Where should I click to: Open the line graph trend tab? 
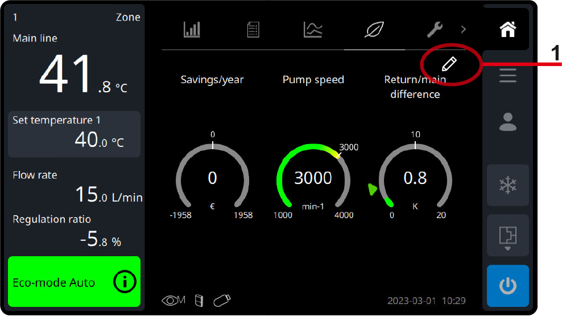click(313, 30)
